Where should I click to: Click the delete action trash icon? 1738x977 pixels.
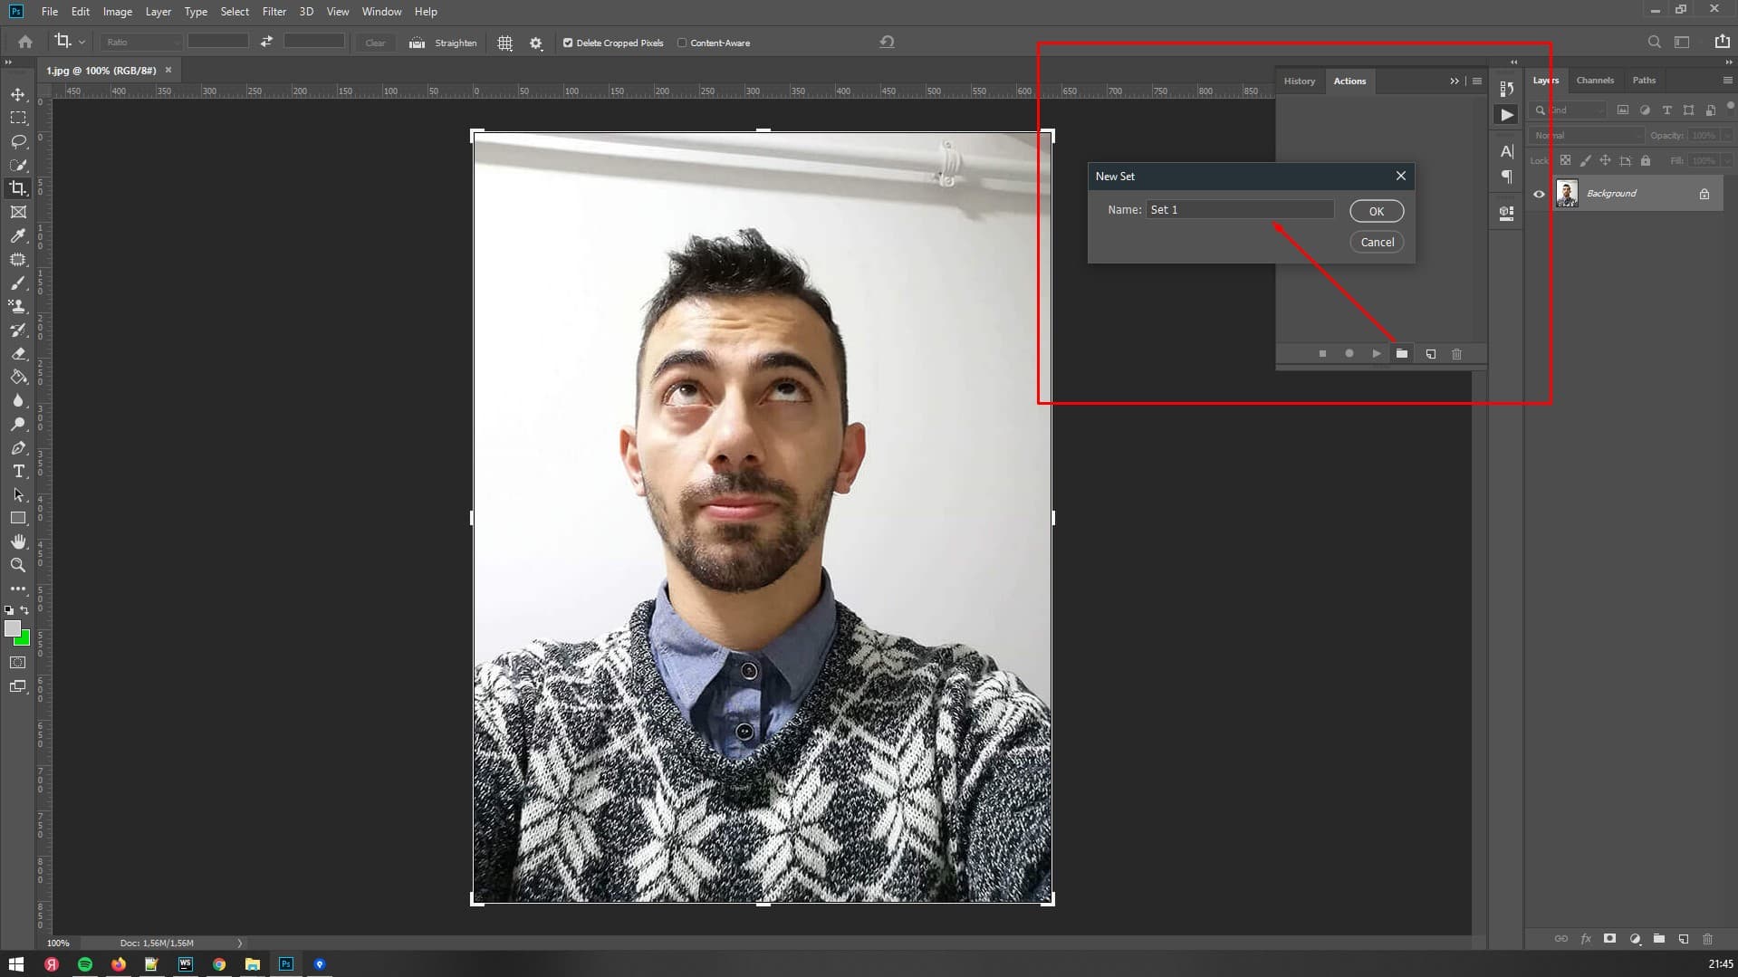[x=1456, y=354]
